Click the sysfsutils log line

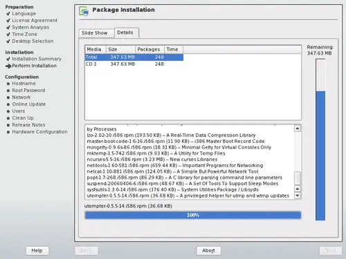tap(172, 190)
